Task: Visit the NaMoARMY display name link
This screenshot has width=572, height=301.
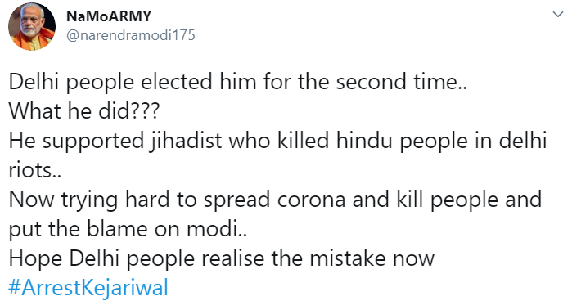Action: (109, 16)
